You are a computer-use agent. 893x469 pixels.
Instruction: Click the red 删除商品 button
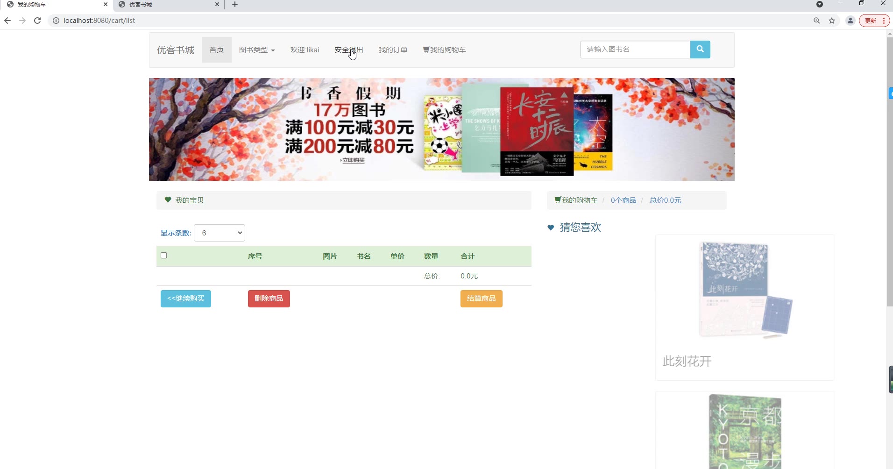(x=269, y=298)
